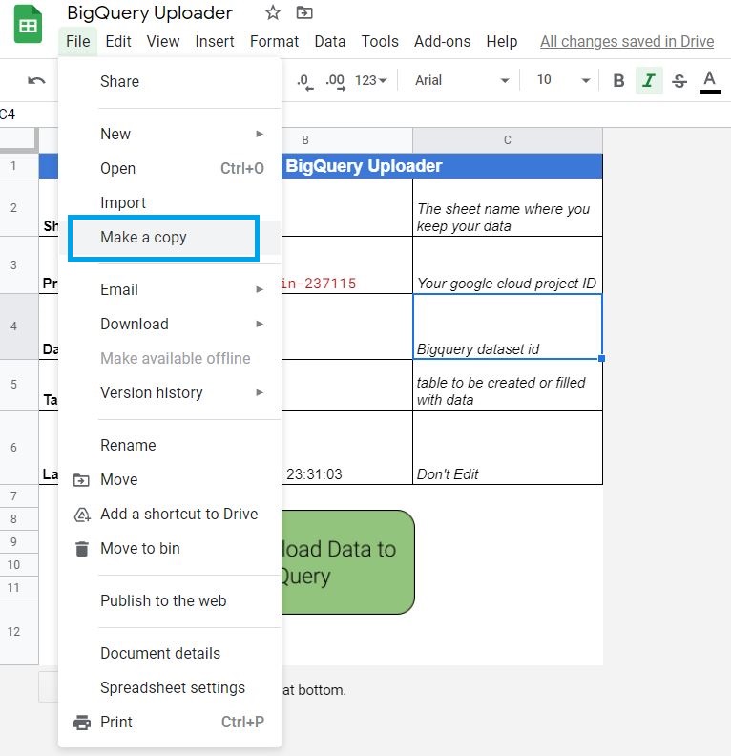Select Rename in the File menu

[170, 445]
